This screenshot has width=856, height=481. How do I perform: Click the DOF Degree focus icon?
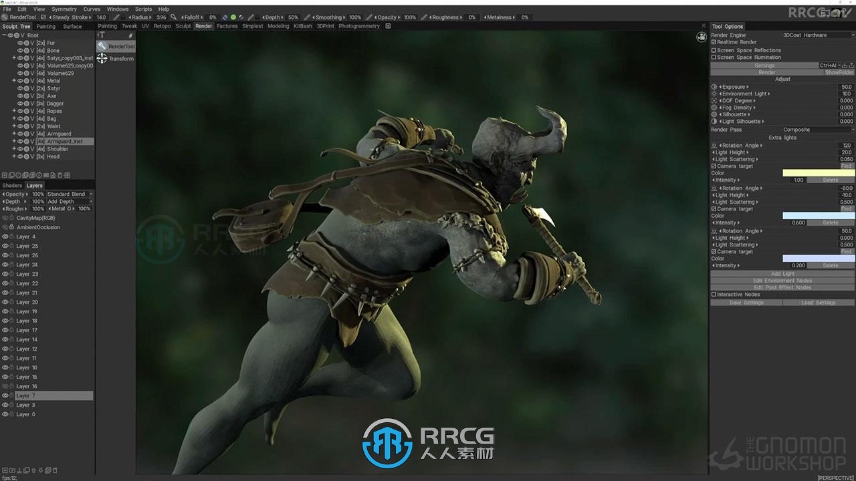[714, 100]
